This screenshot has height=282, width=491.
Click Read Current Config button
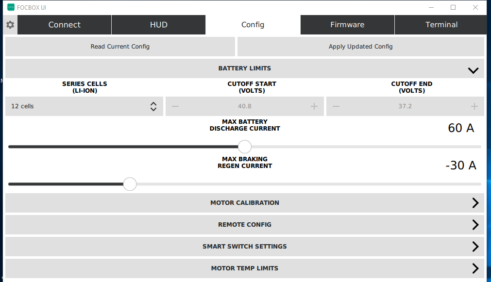point(120,47)
